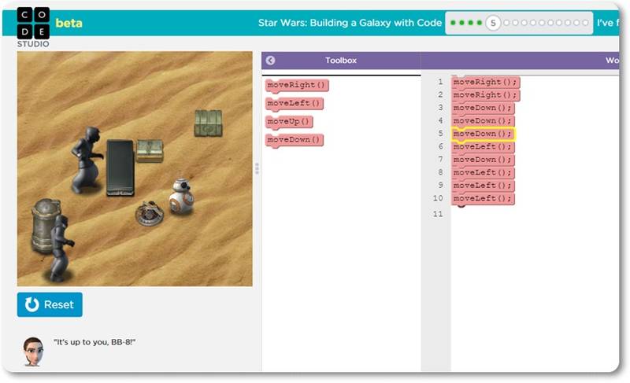Pick moveUp() block from the Toolbox

click(289, 122)
